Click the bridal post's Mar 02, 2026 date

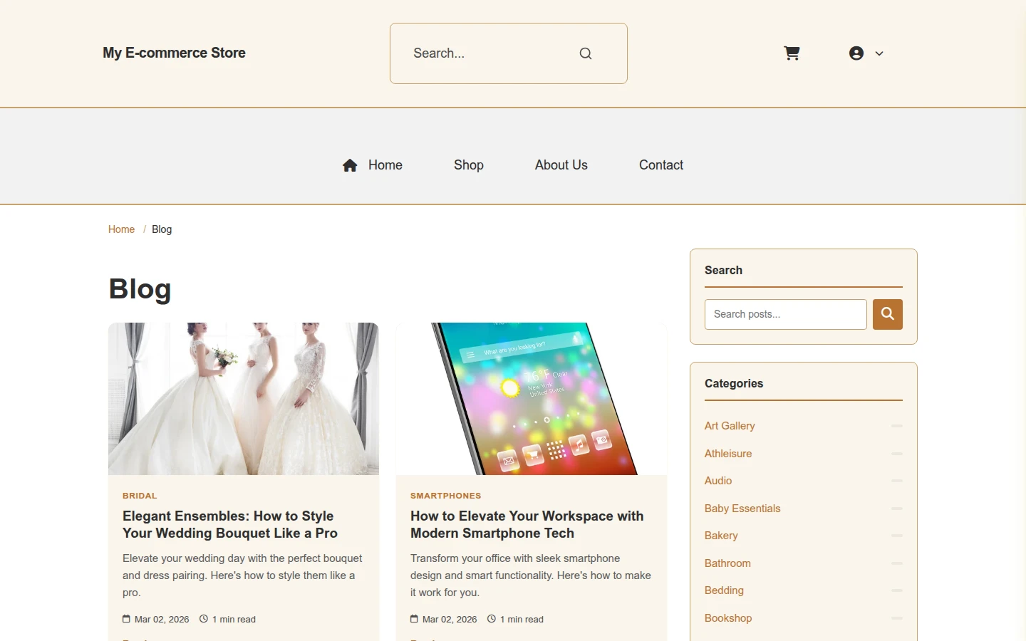pyautogui.click(x=162, y=620)
